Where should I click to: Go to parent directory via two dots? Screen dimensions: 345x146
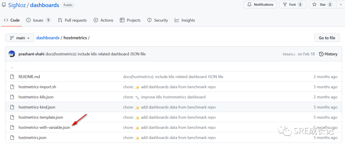click(12, 67)
